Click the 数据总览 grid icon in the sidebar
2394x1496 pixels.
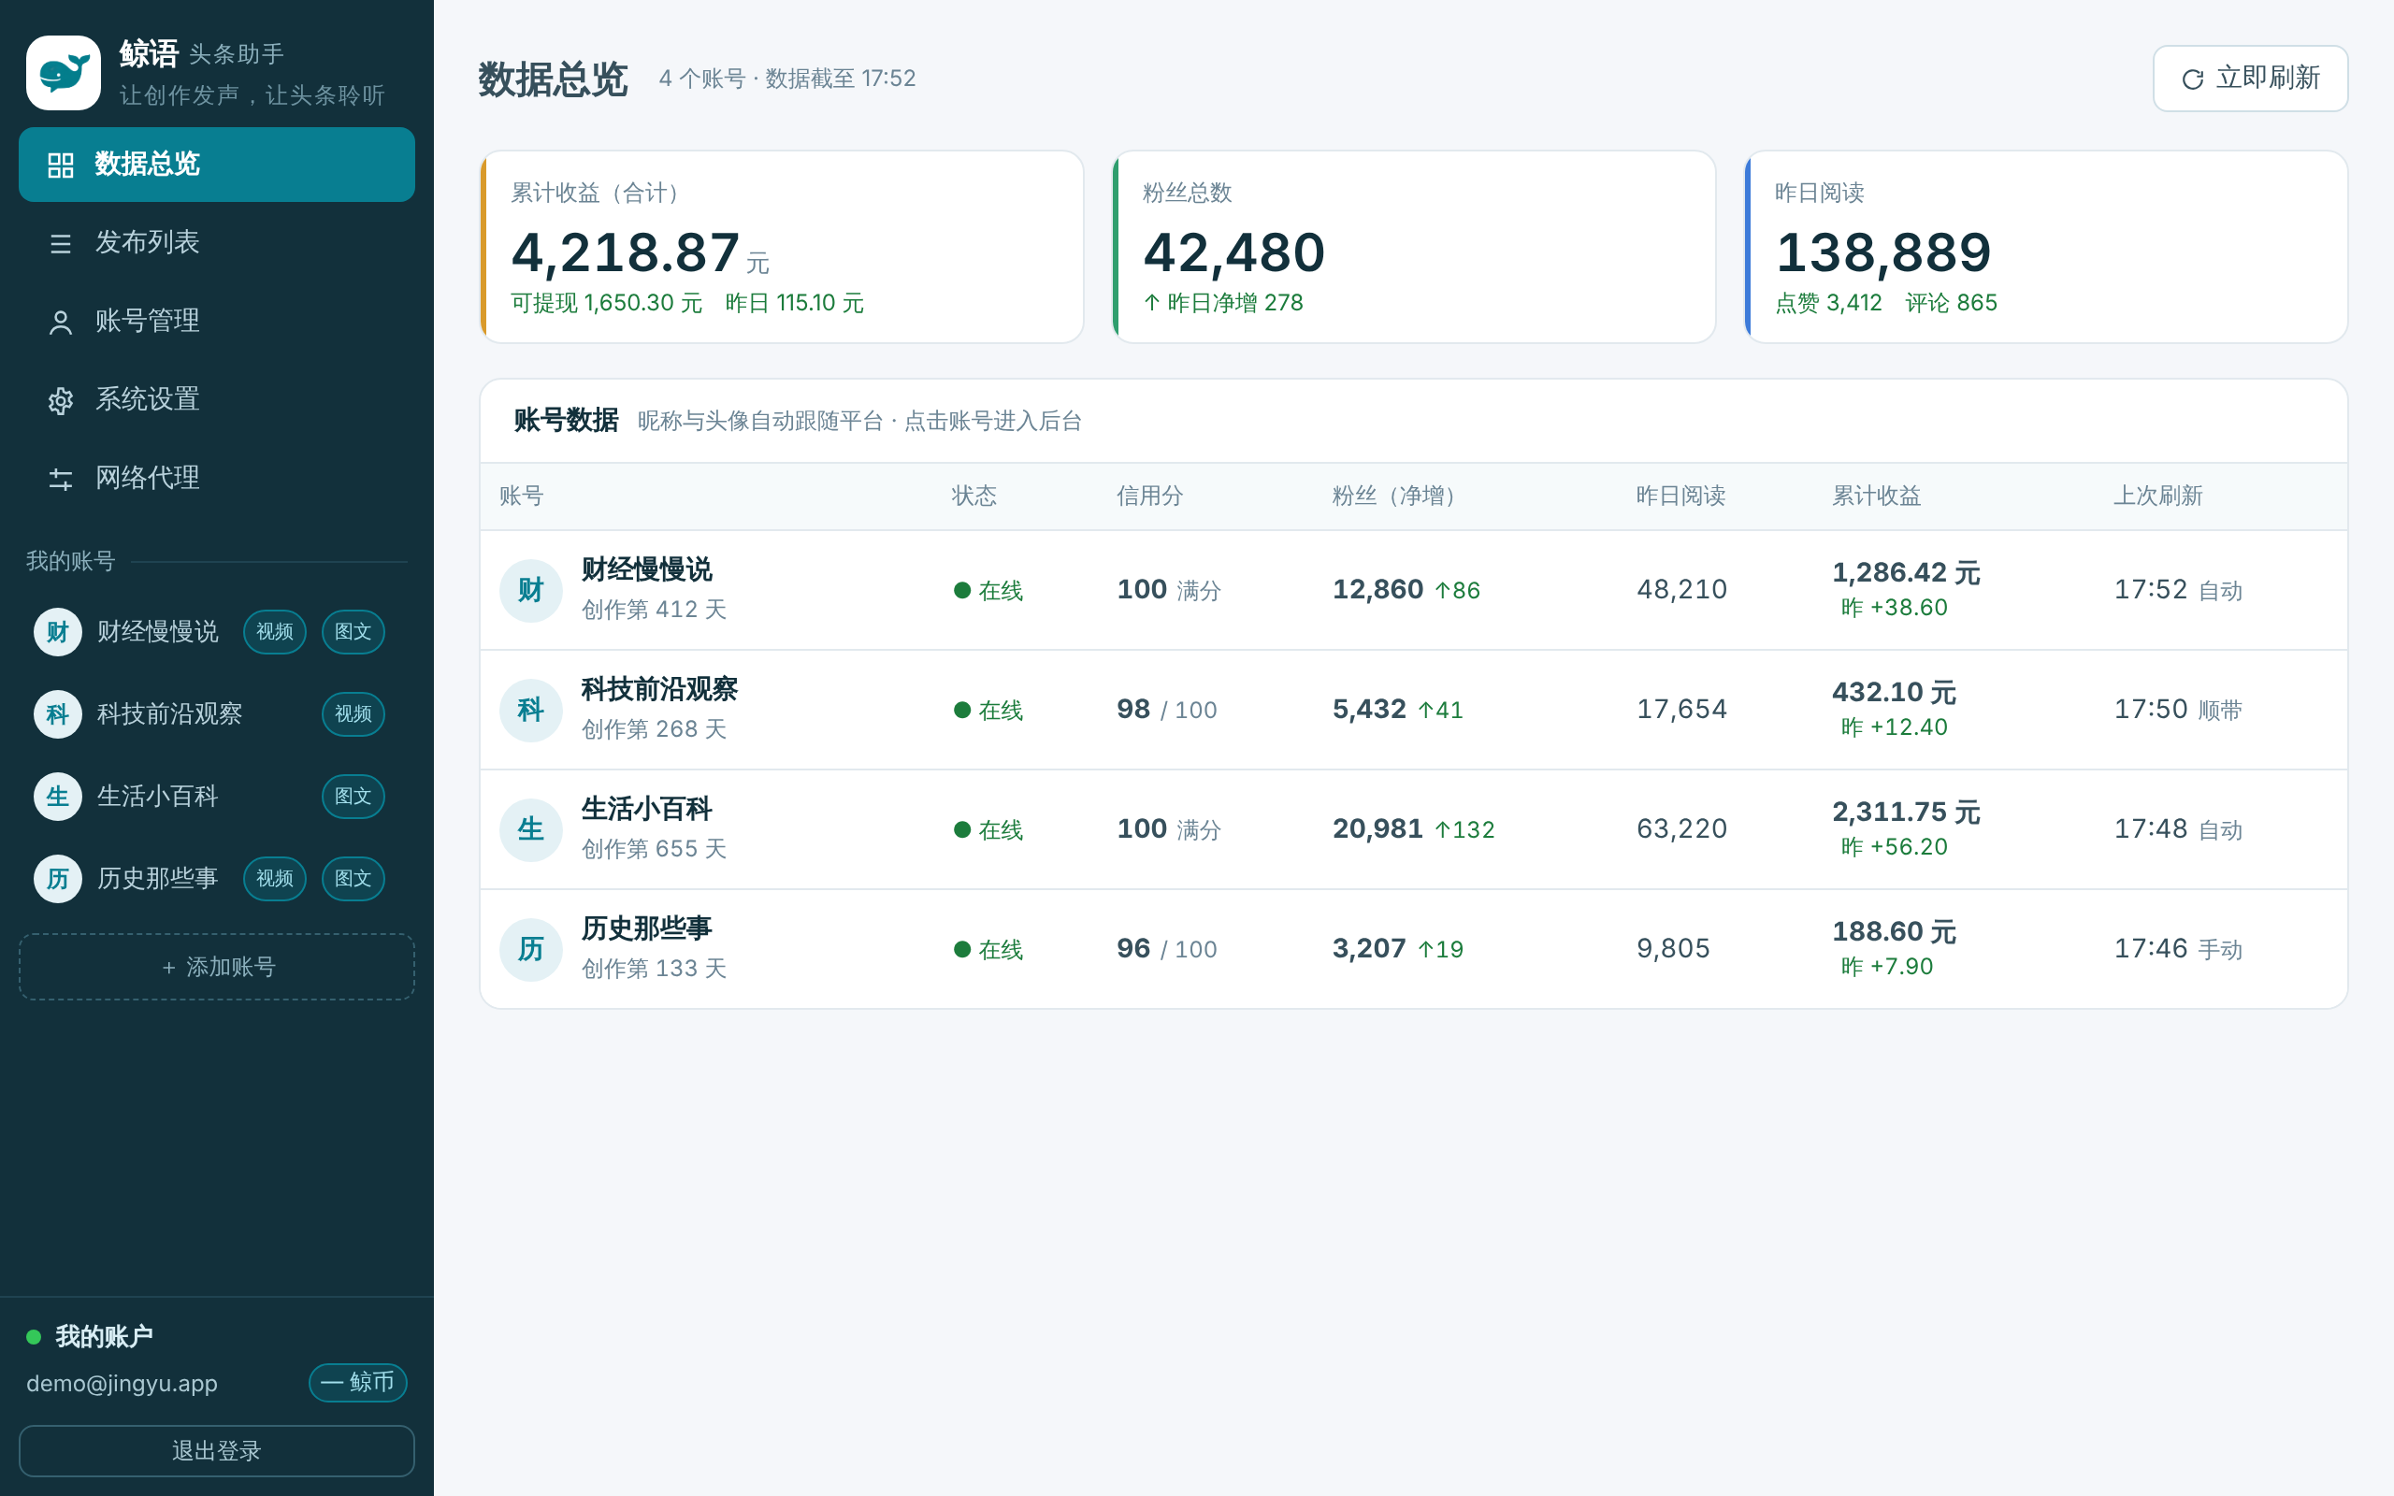point(61,165)
